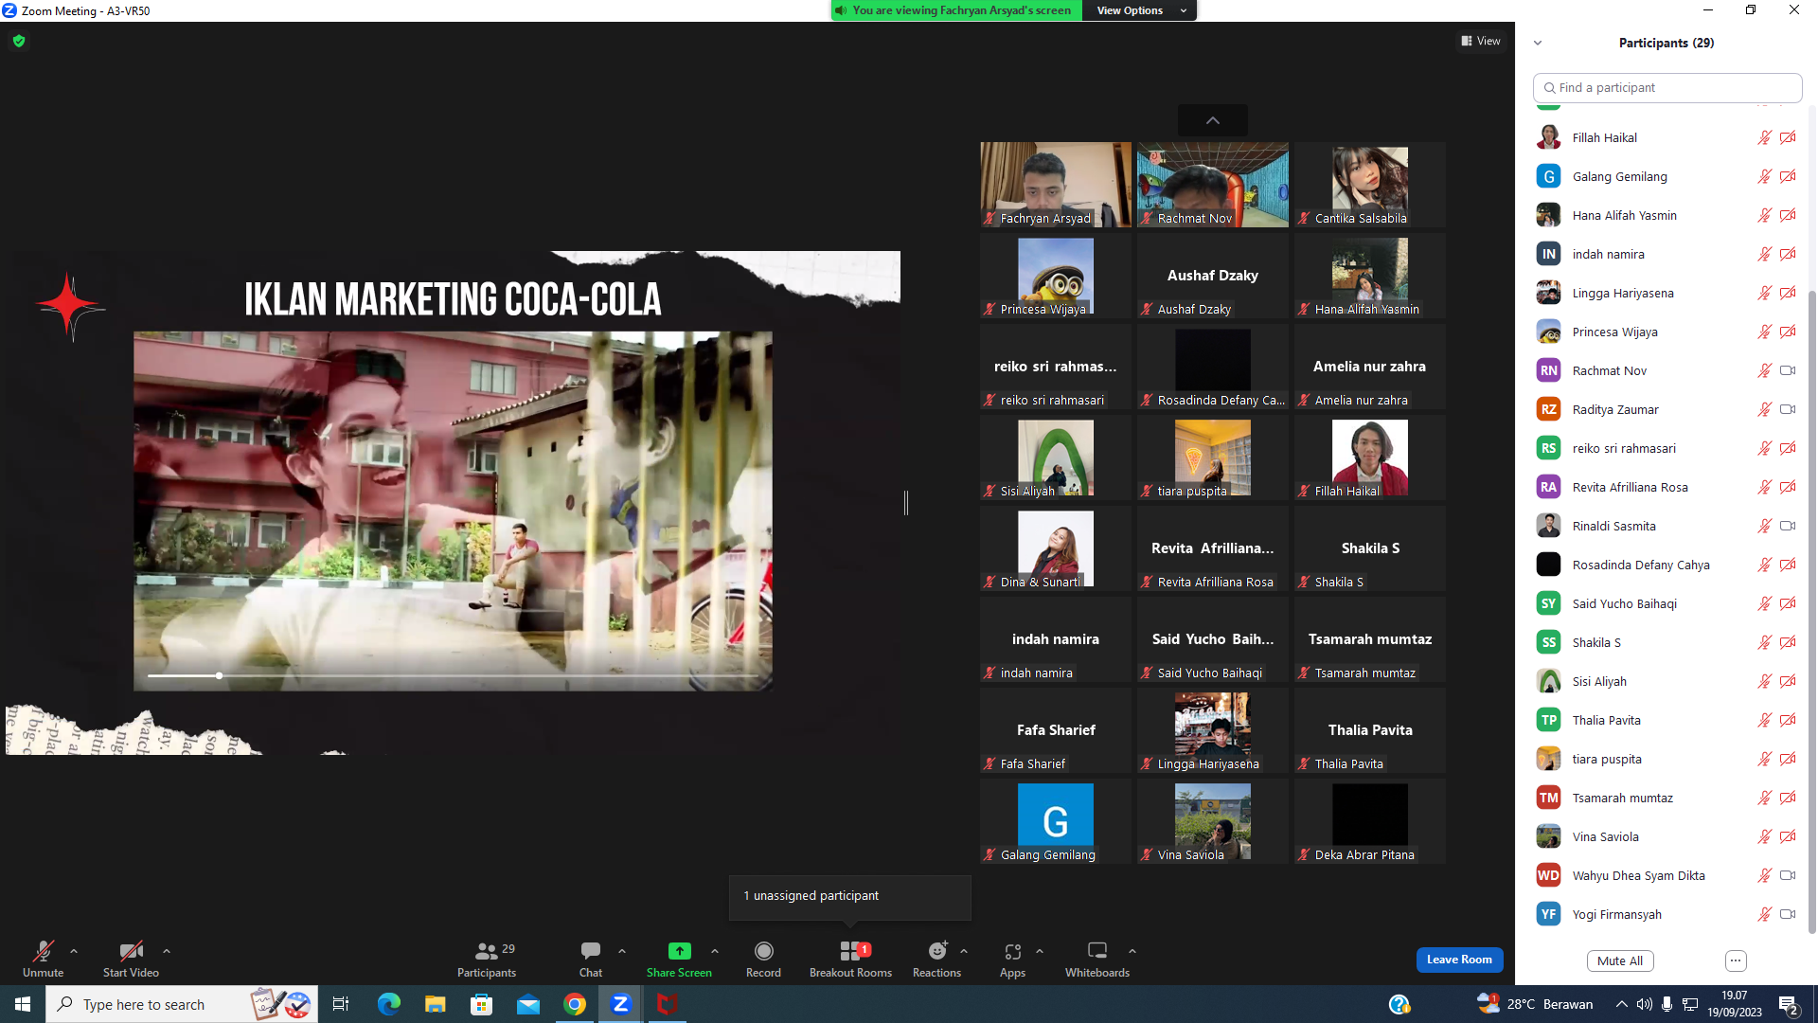This screenshot has height=1023, width=1818.
Task: Toggle Vina Saviola's video icon in list
Action: coord(1788,836)
